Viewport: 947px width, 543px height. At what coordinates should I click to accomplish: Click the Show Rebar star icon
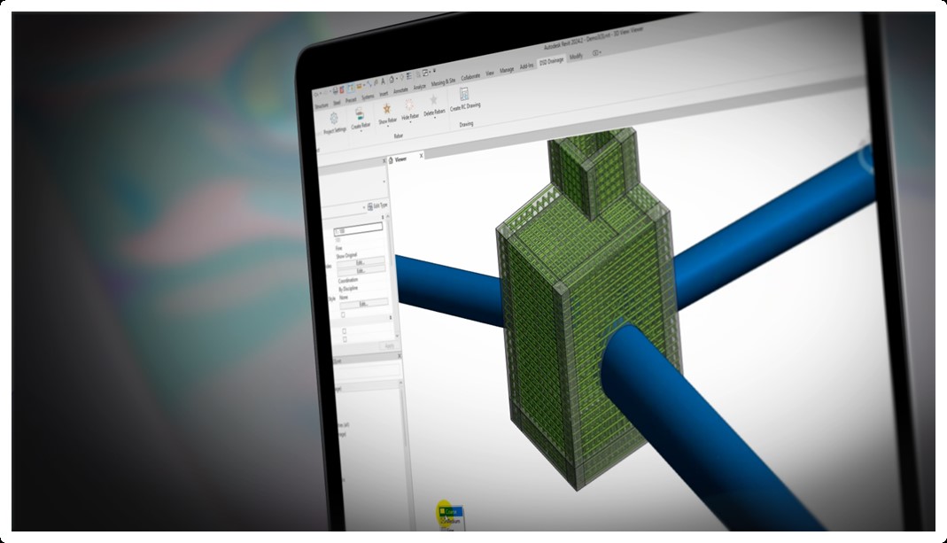click(x=386, y=108)
